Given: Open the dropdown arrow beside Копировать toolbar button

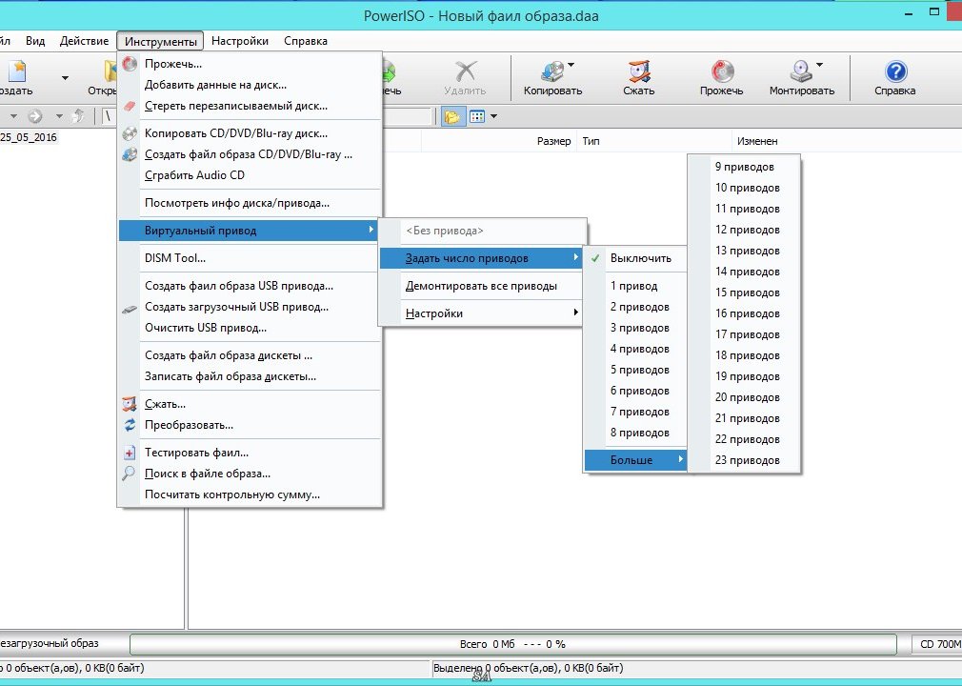Looking at the screenshot, I should pyautogui.click(x=571, y=65).
